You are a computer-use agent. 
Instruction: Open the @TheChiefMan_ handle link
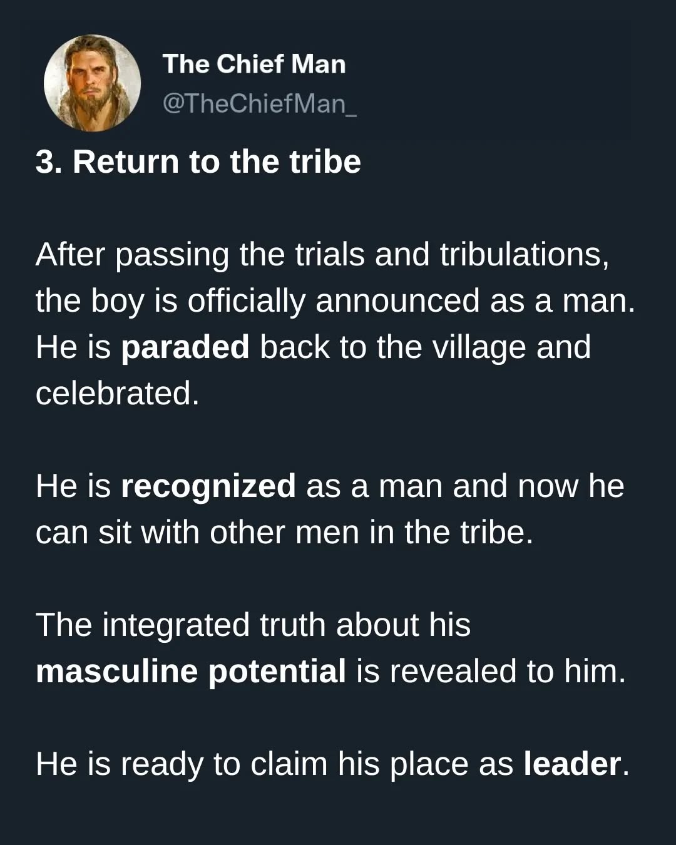pyautogui.click(x=259, y=103)
